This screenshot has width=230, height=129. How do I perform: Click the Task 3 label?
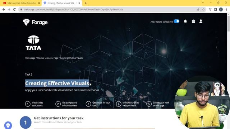pos(29,75)
